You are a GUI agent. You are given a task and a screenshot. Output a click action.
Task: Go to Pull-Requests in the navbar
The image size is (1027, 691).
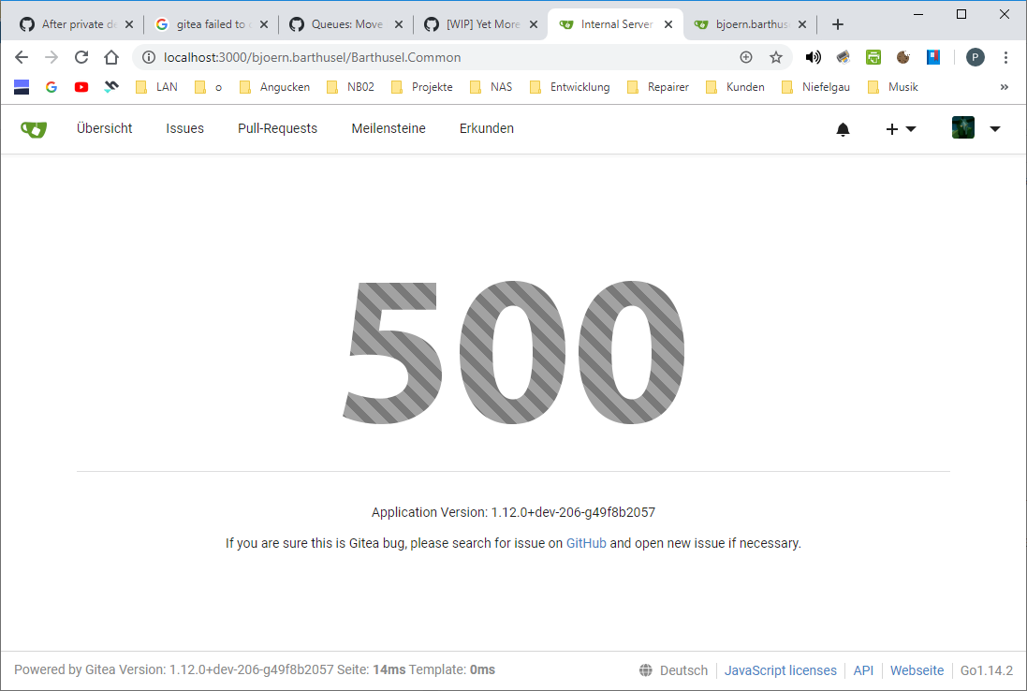coord(278,129)
